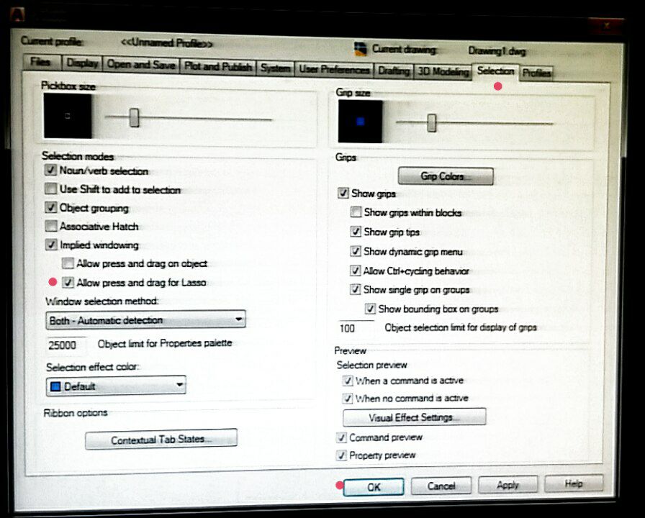Open the Grip Colors dialog button
The width and height of the screenshot is (645, 518).
click(446, 176)
